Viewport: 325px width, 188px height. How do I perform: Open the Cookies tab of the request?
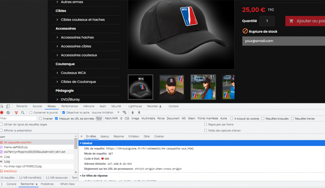[x=159, y=137]
